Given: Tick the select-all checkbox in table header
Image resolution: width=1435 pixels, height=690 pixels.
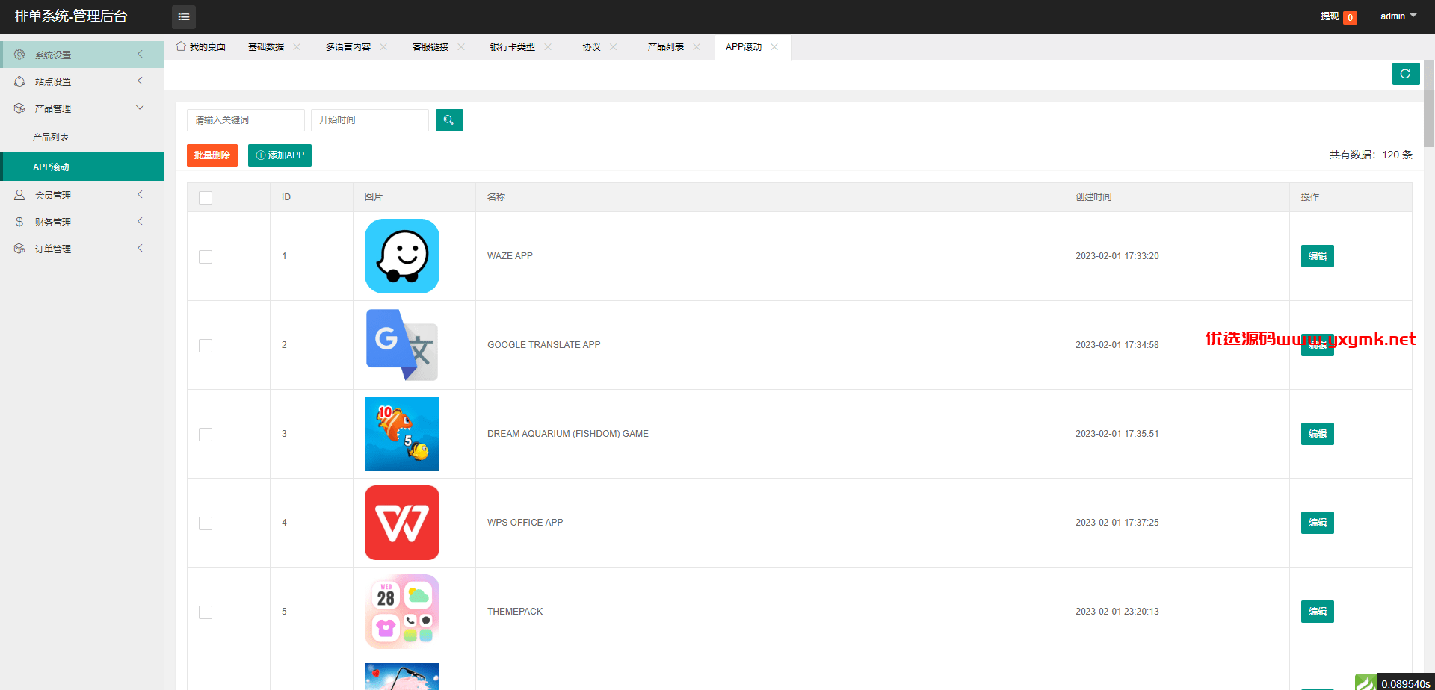Looking at the screenshot, I should pos(206,198).
